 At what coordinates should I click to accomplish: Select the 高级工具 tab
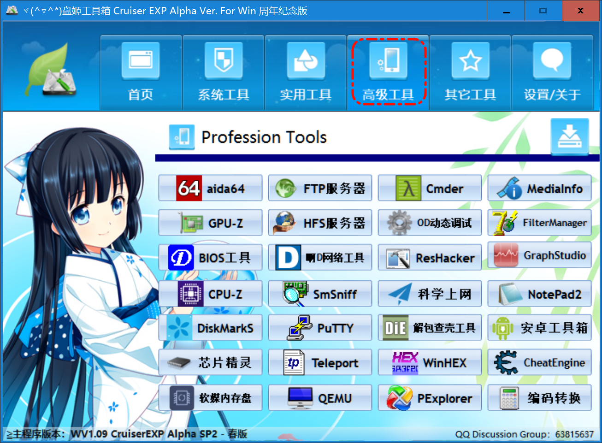(x=388, y=72)
